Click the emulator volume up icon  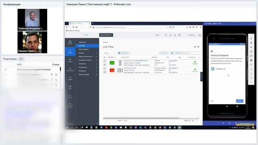tap(251, 43)
